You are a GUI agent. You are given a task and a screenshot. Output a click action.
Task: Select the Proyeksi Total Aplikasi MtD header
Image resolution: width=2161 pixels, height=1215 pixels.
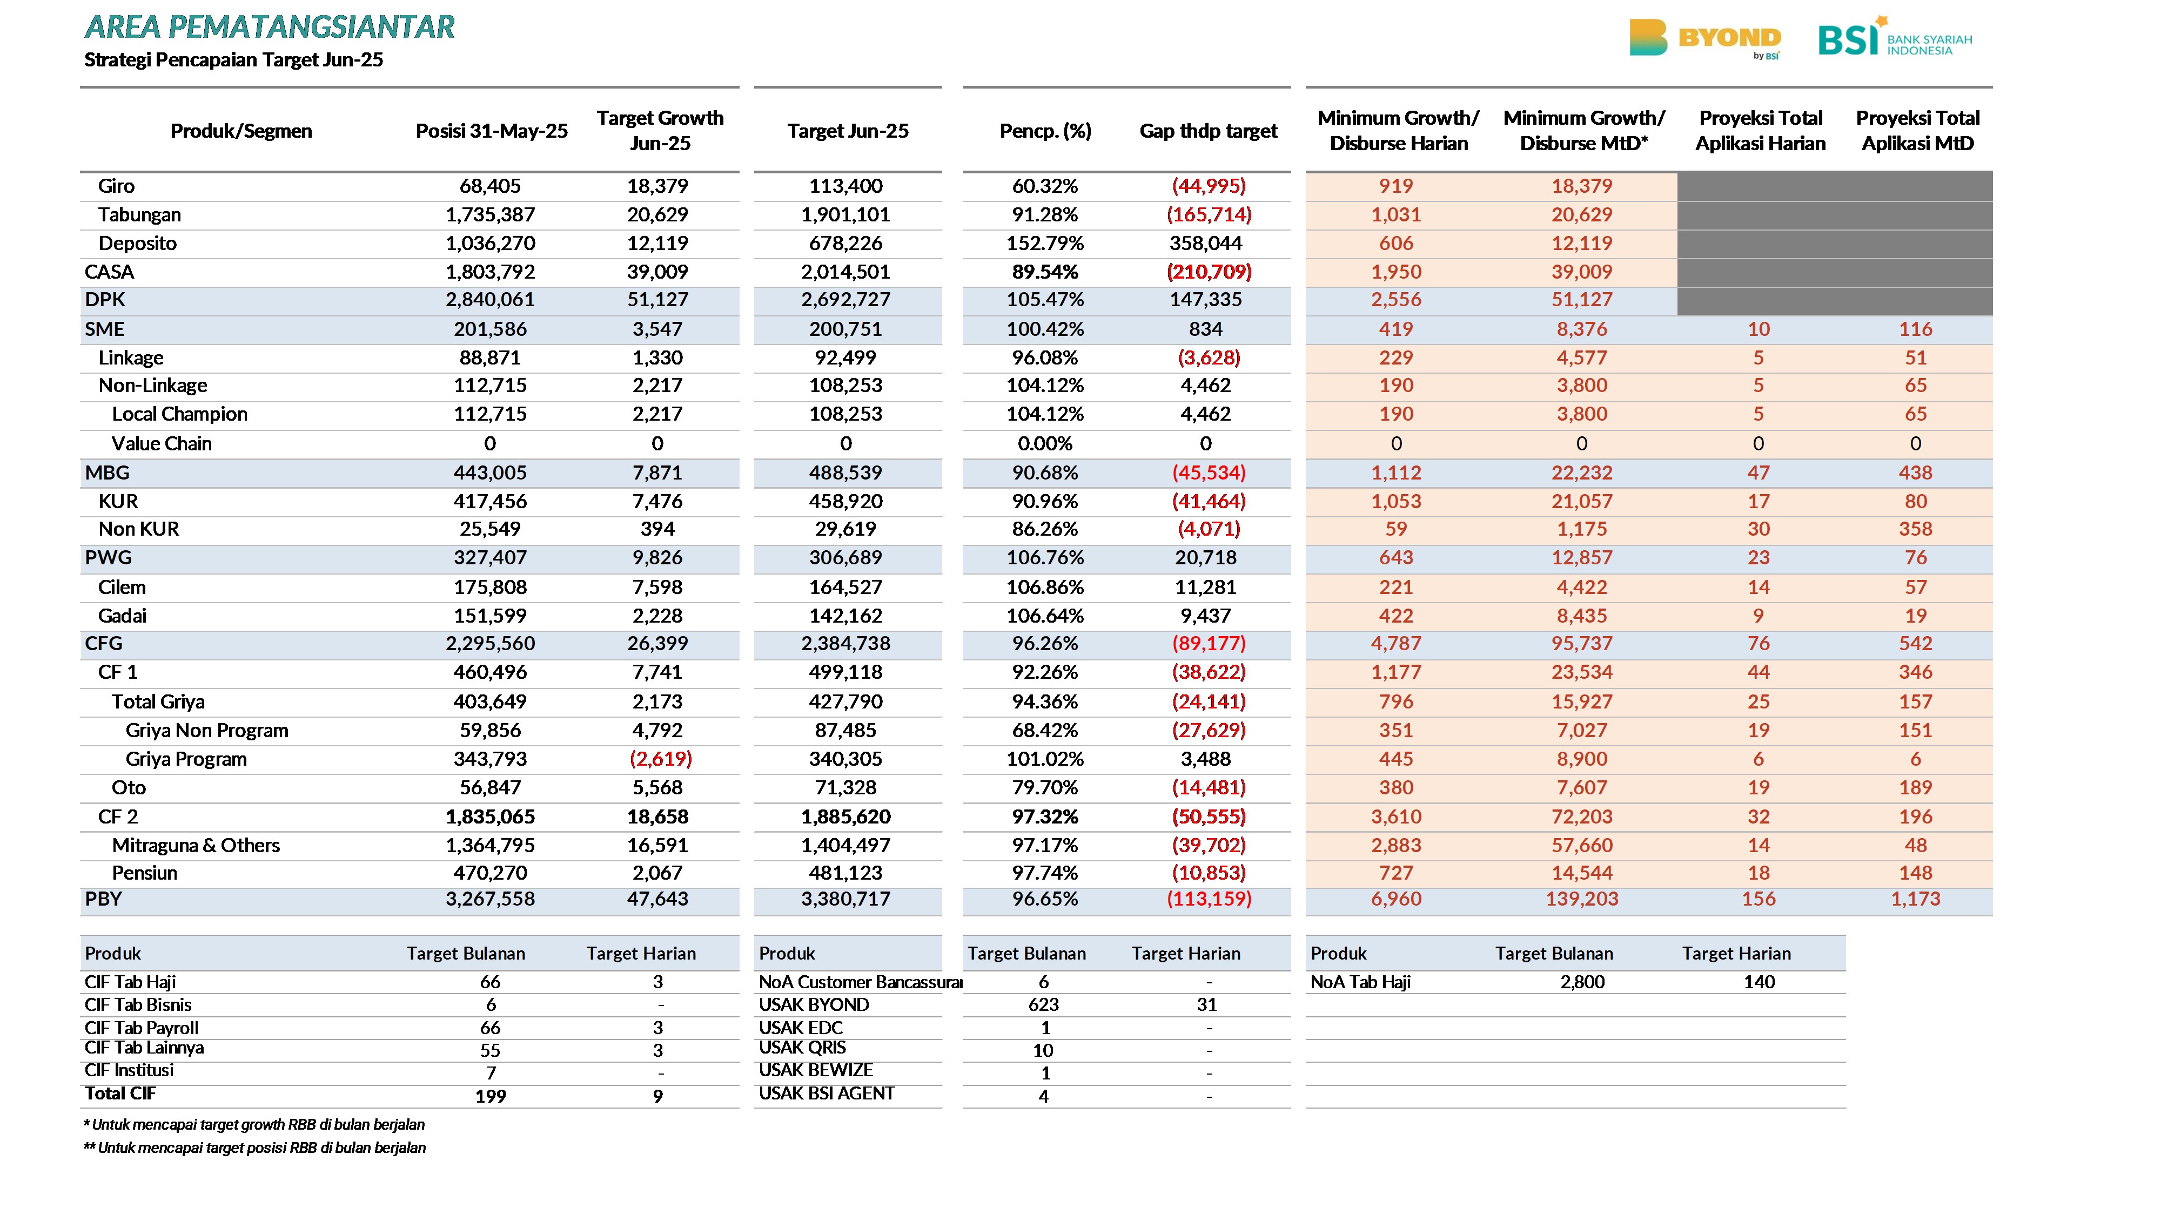[x=1918, y=131]
